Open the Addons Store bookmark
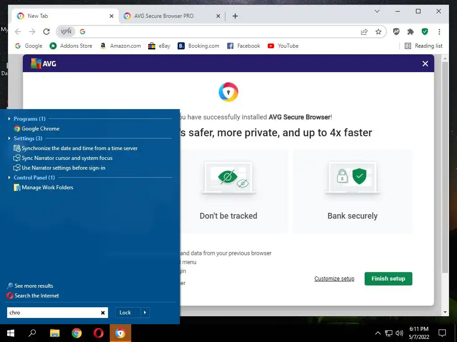 coord(71,46)
